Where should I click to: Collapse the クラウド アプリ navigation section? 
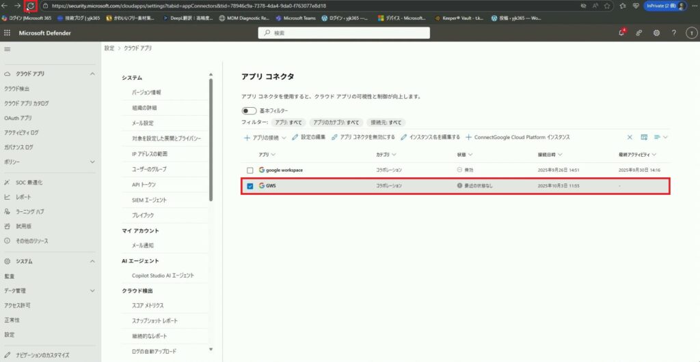[x=92, y=74]
